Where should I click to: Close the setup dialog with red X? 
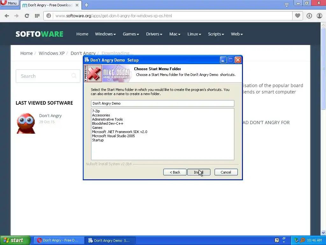pyautogui.click(x=238, y=60)
